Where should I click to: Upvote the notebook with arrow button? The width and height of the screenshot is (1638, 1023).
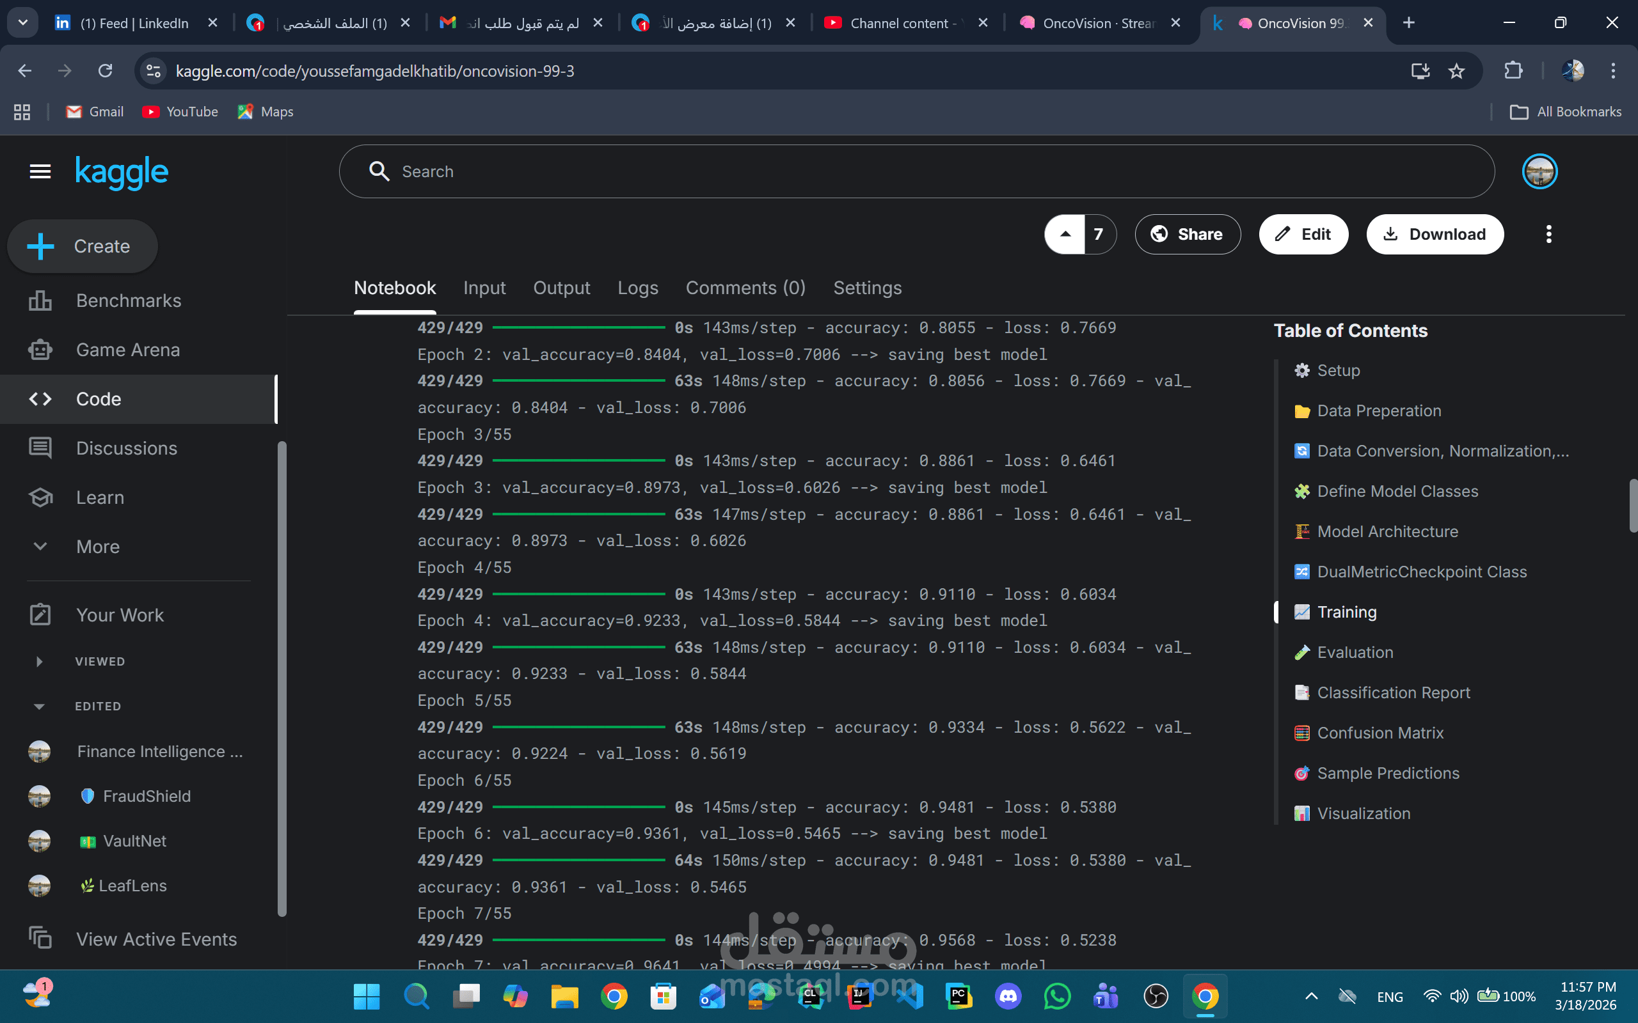tap(1065, 234)
